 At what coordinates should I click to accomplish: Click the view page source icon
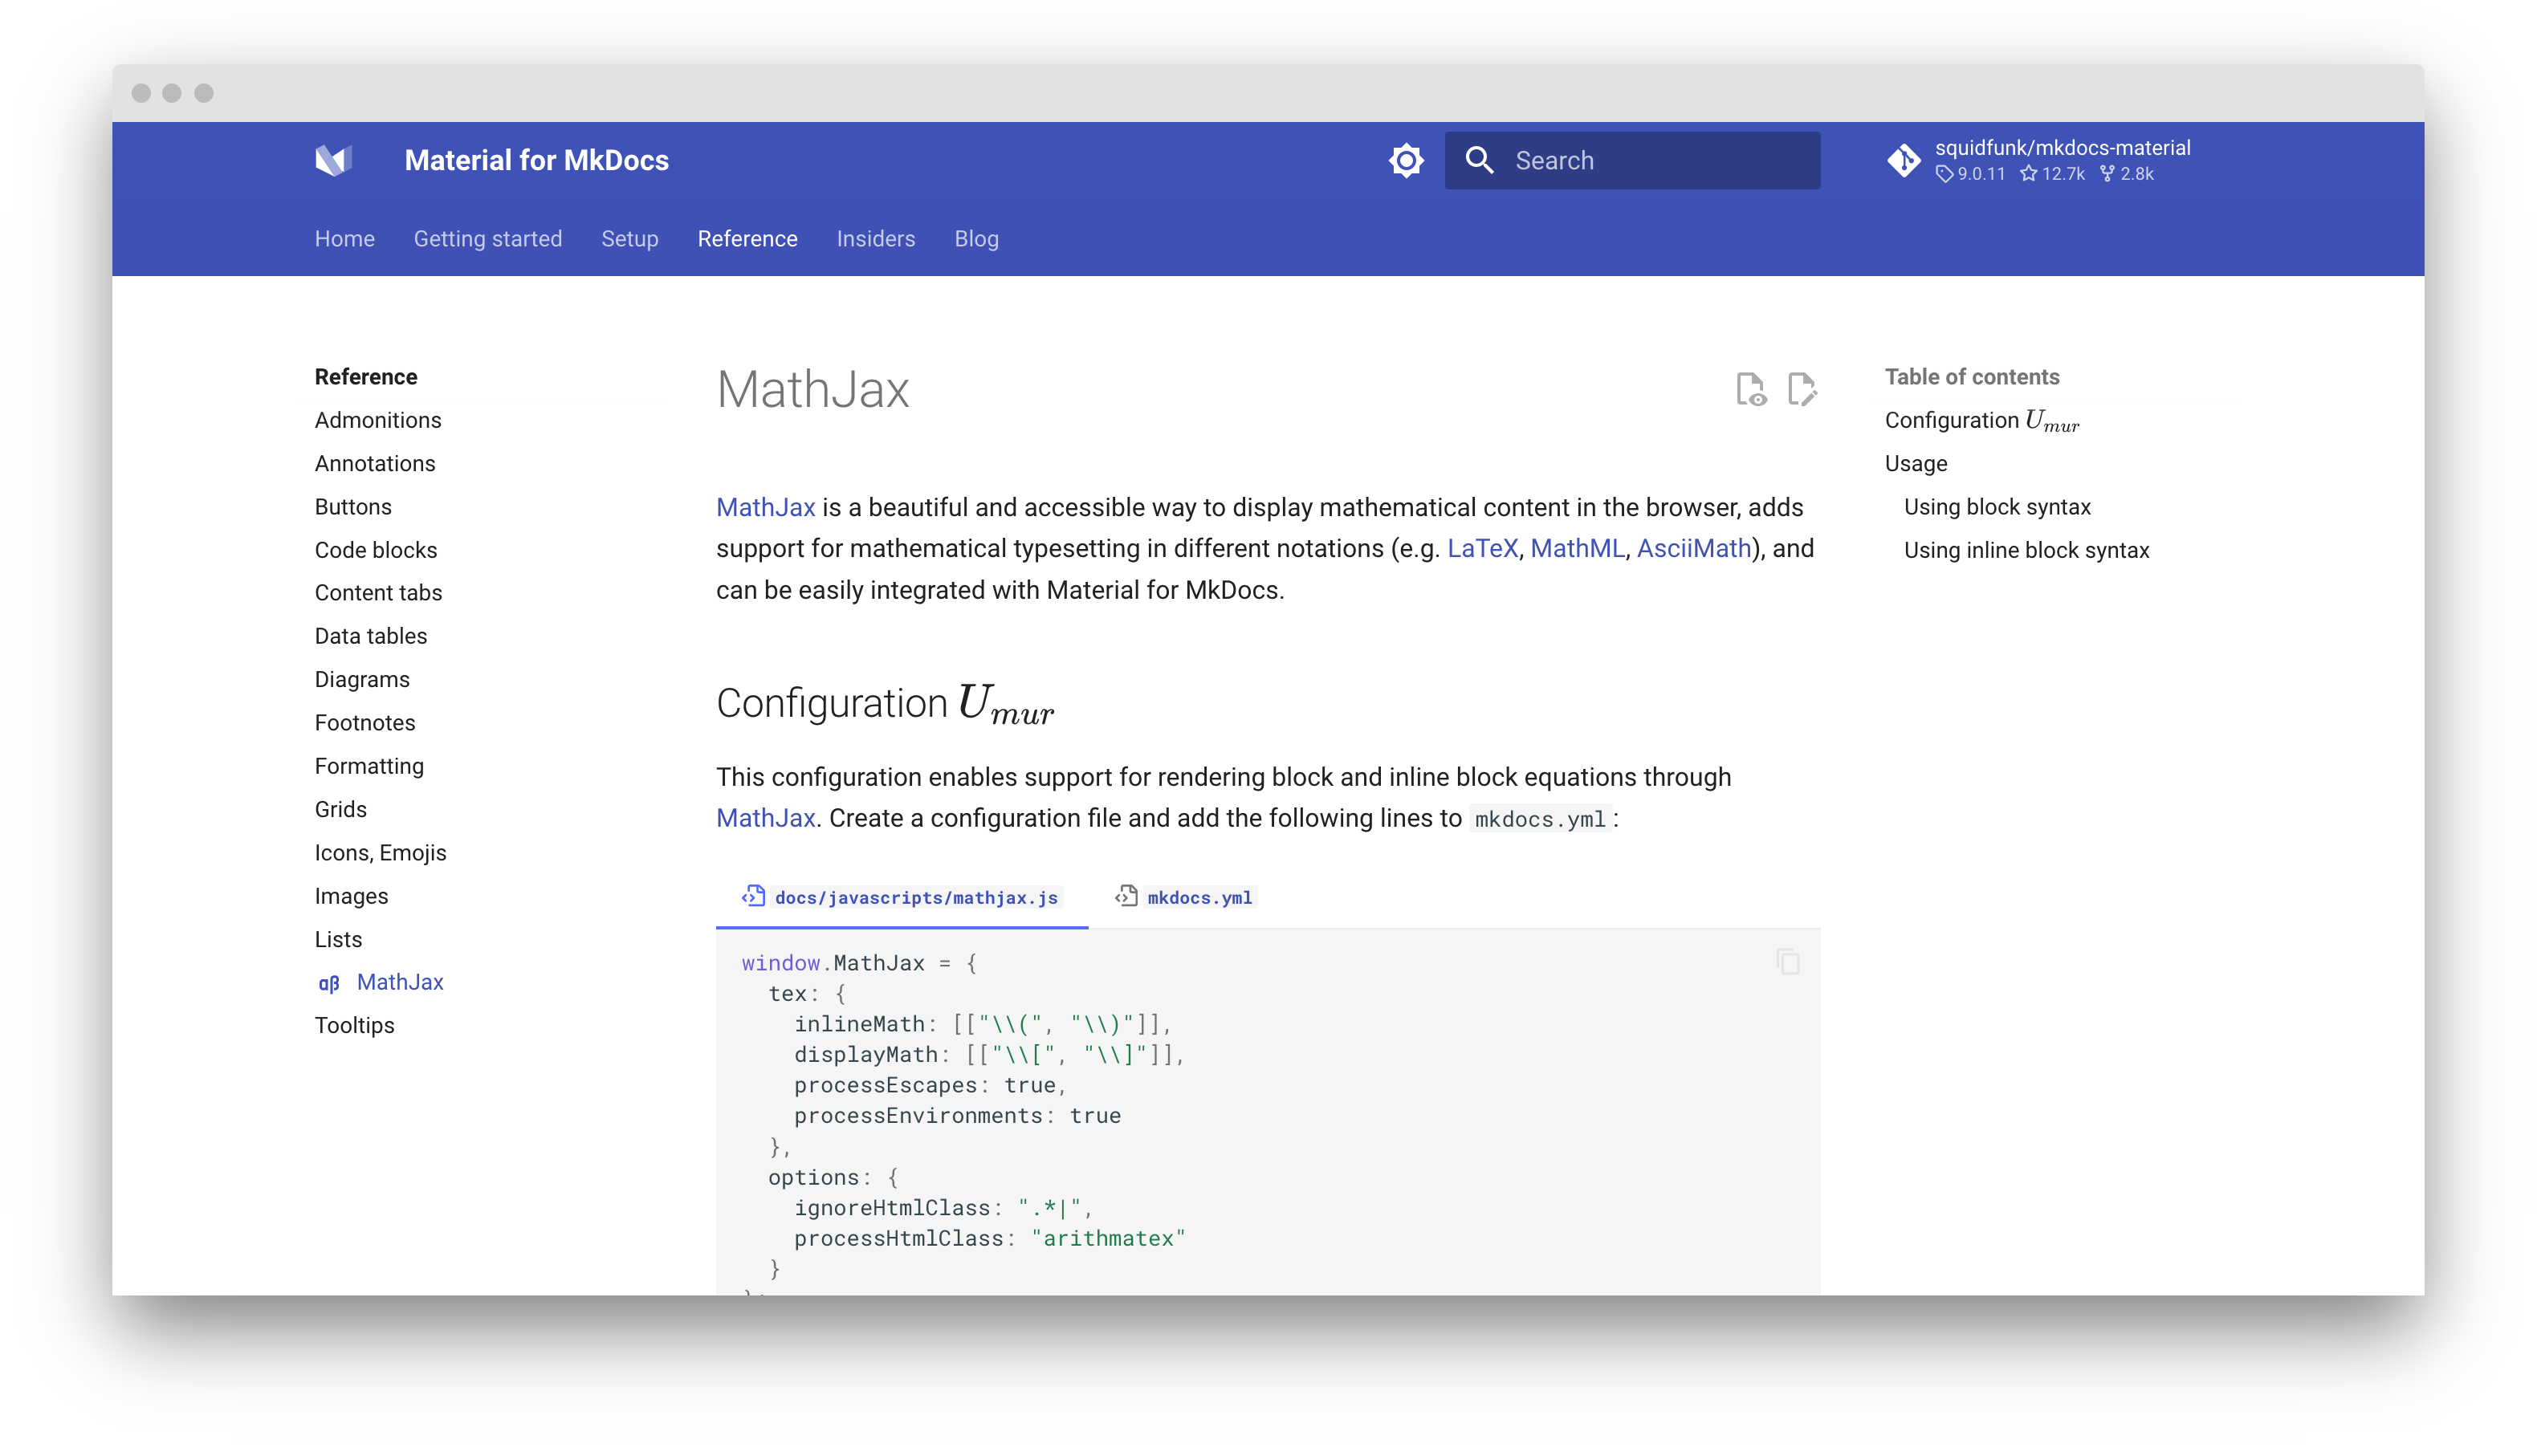click(x=1751, y=389)
